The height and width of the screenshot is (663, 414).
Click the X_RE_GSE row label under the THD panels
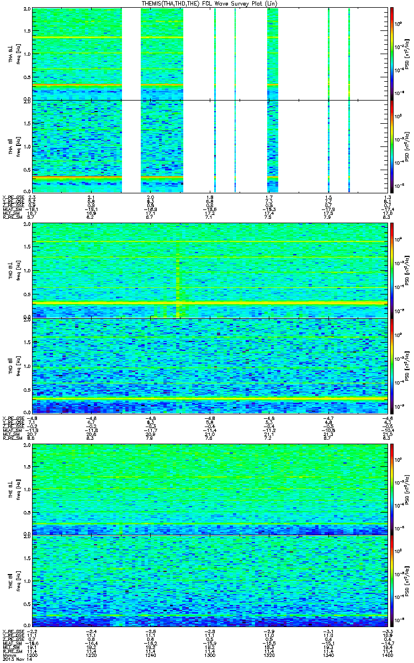point(12,418)
